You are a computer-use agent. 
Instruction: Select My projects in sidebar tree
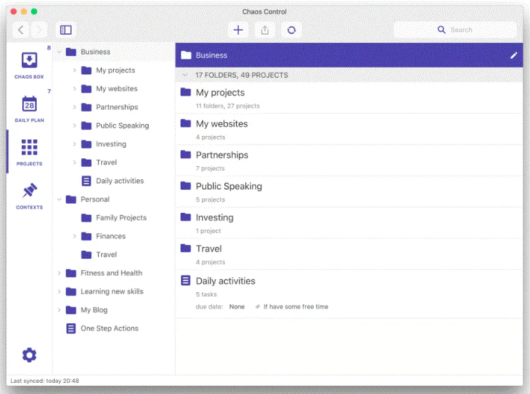coord(115,70)
